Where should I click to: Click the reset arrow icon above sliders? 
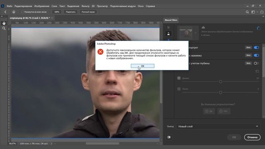pyautogui.click(x=257, y=71)
